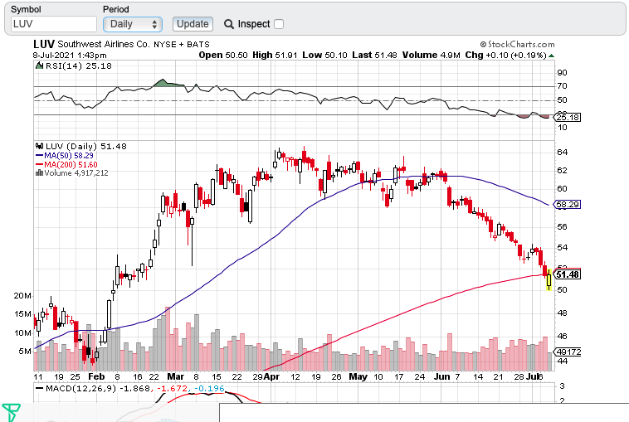The width and height of the screenshot is (629, 422).
Task: Click the MACD black line legend marker
Action: click(x=38, y=388)
